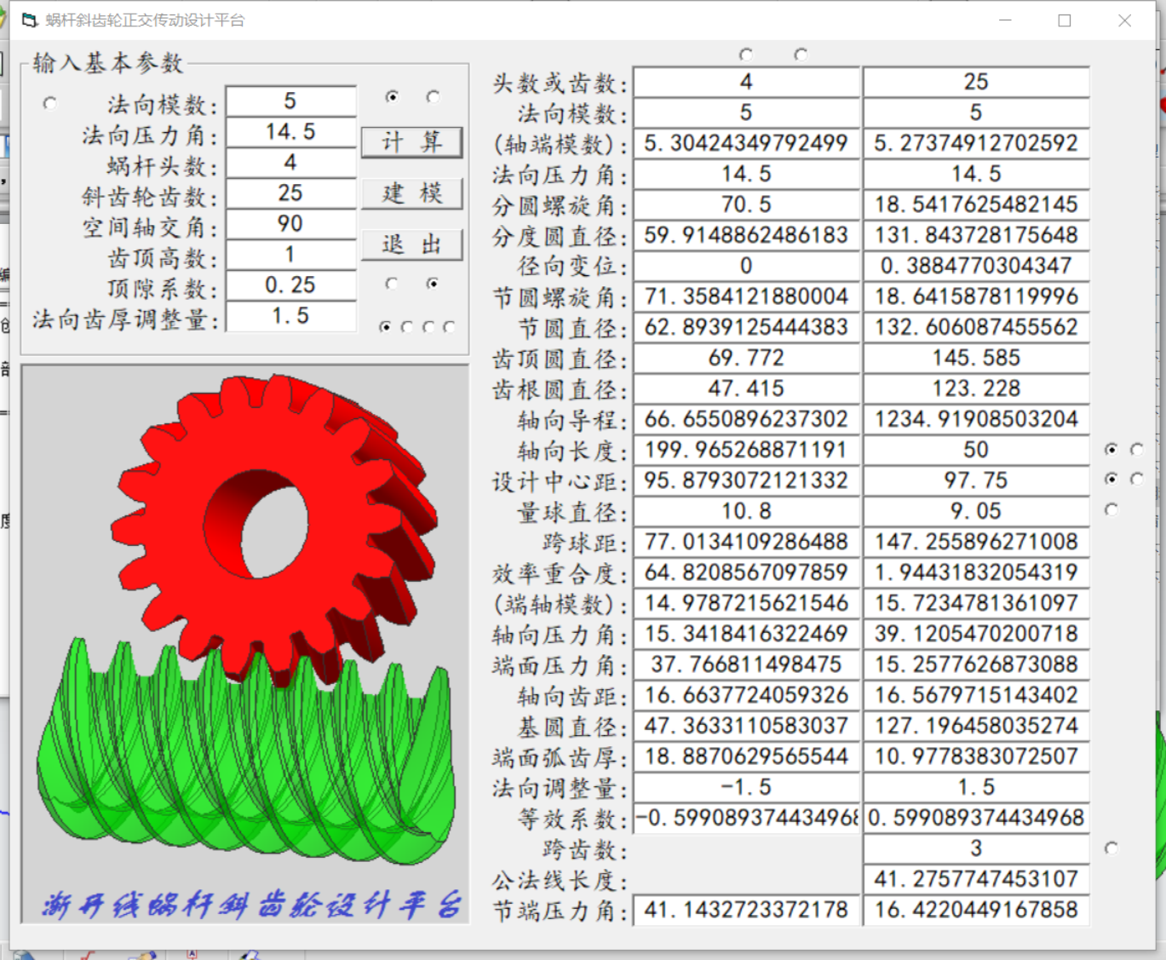Click the 分度圆直径 value 131.843728175648
This screenshot has width=1166, height=960.
tap(976, 235)
